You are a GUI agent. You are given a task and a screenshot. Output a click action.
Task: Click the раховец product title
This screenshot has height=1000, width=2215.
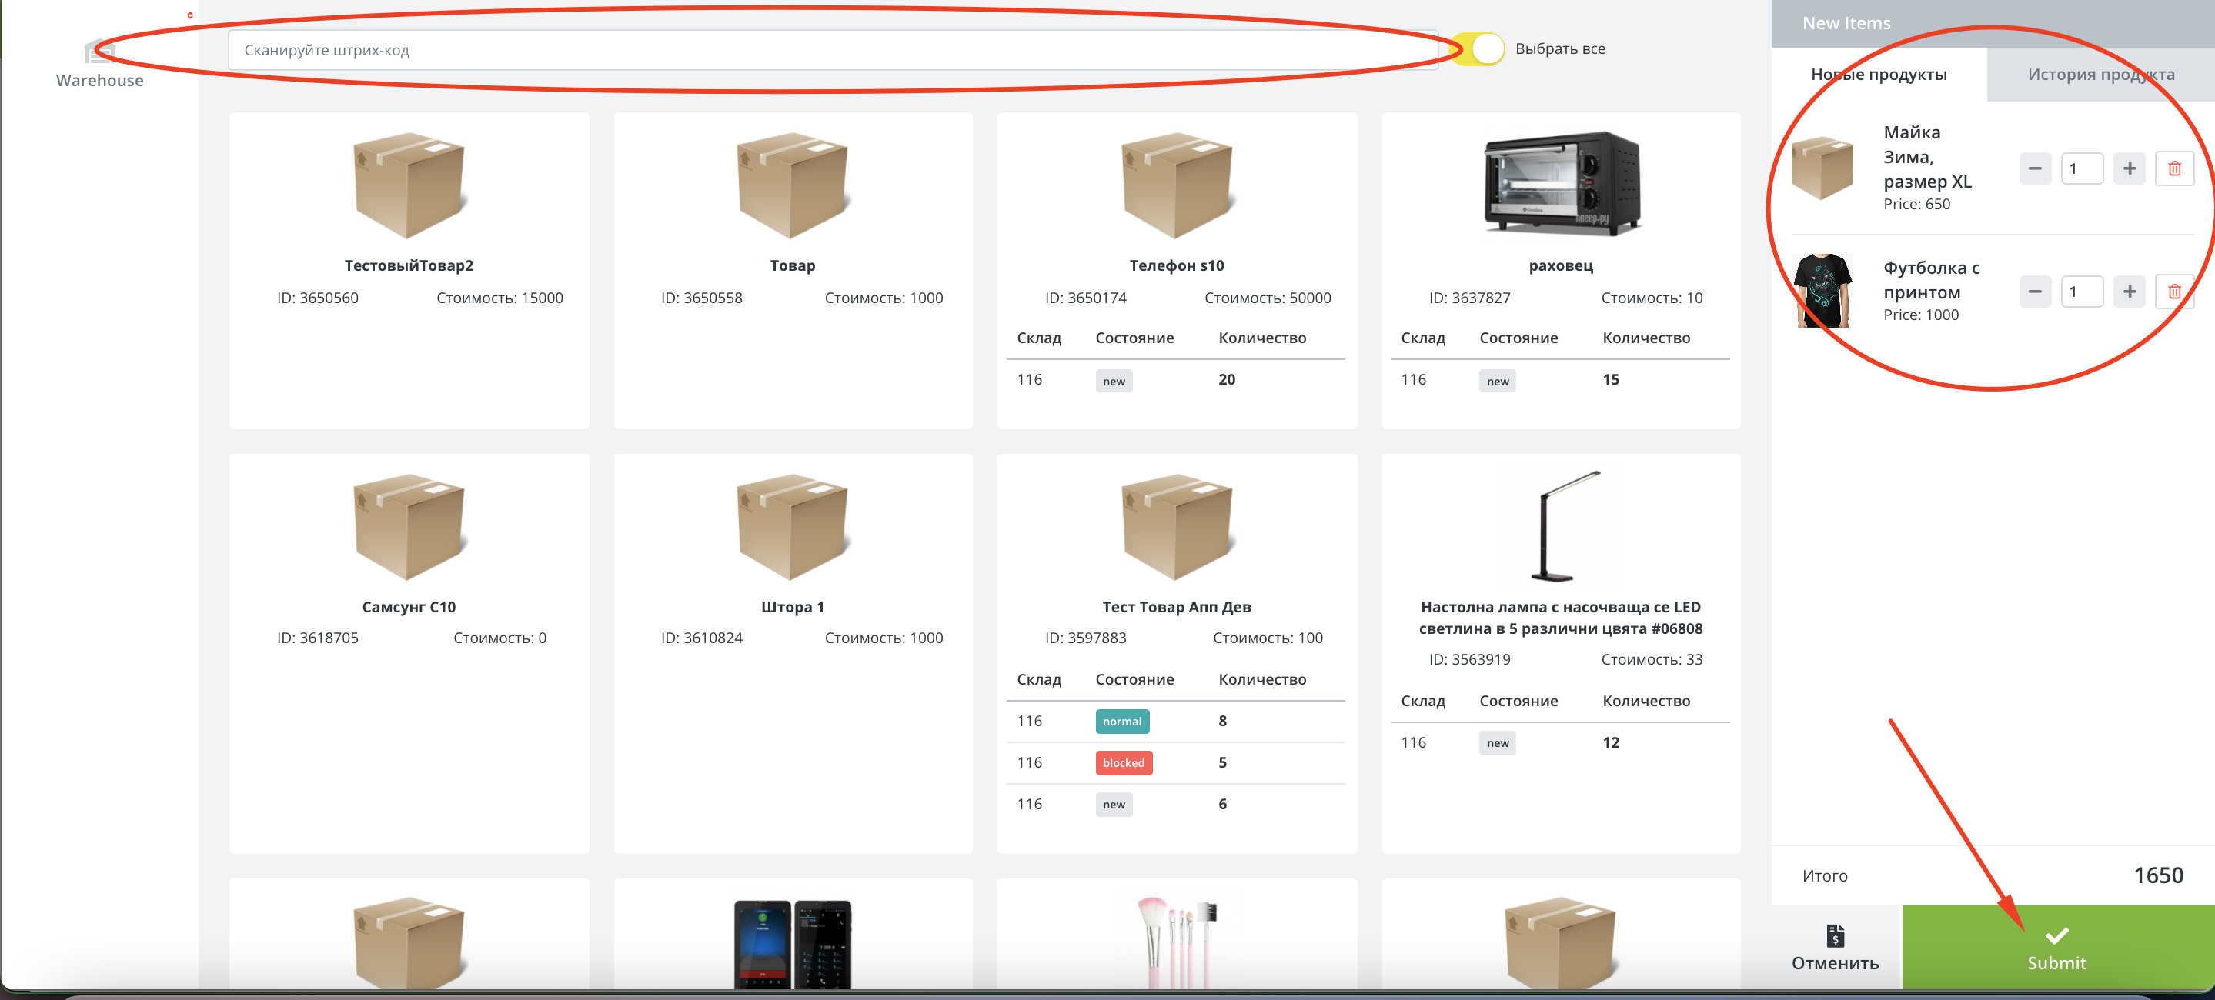[1562, 266]
